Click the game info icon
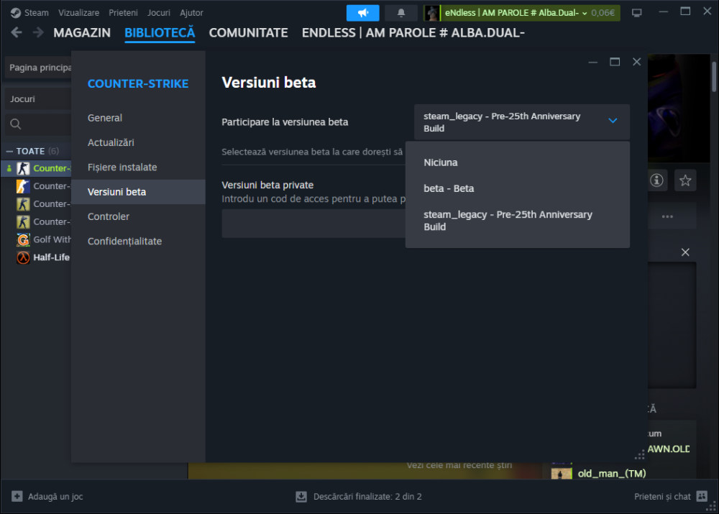719x514 pixels. tap(656, 180)
